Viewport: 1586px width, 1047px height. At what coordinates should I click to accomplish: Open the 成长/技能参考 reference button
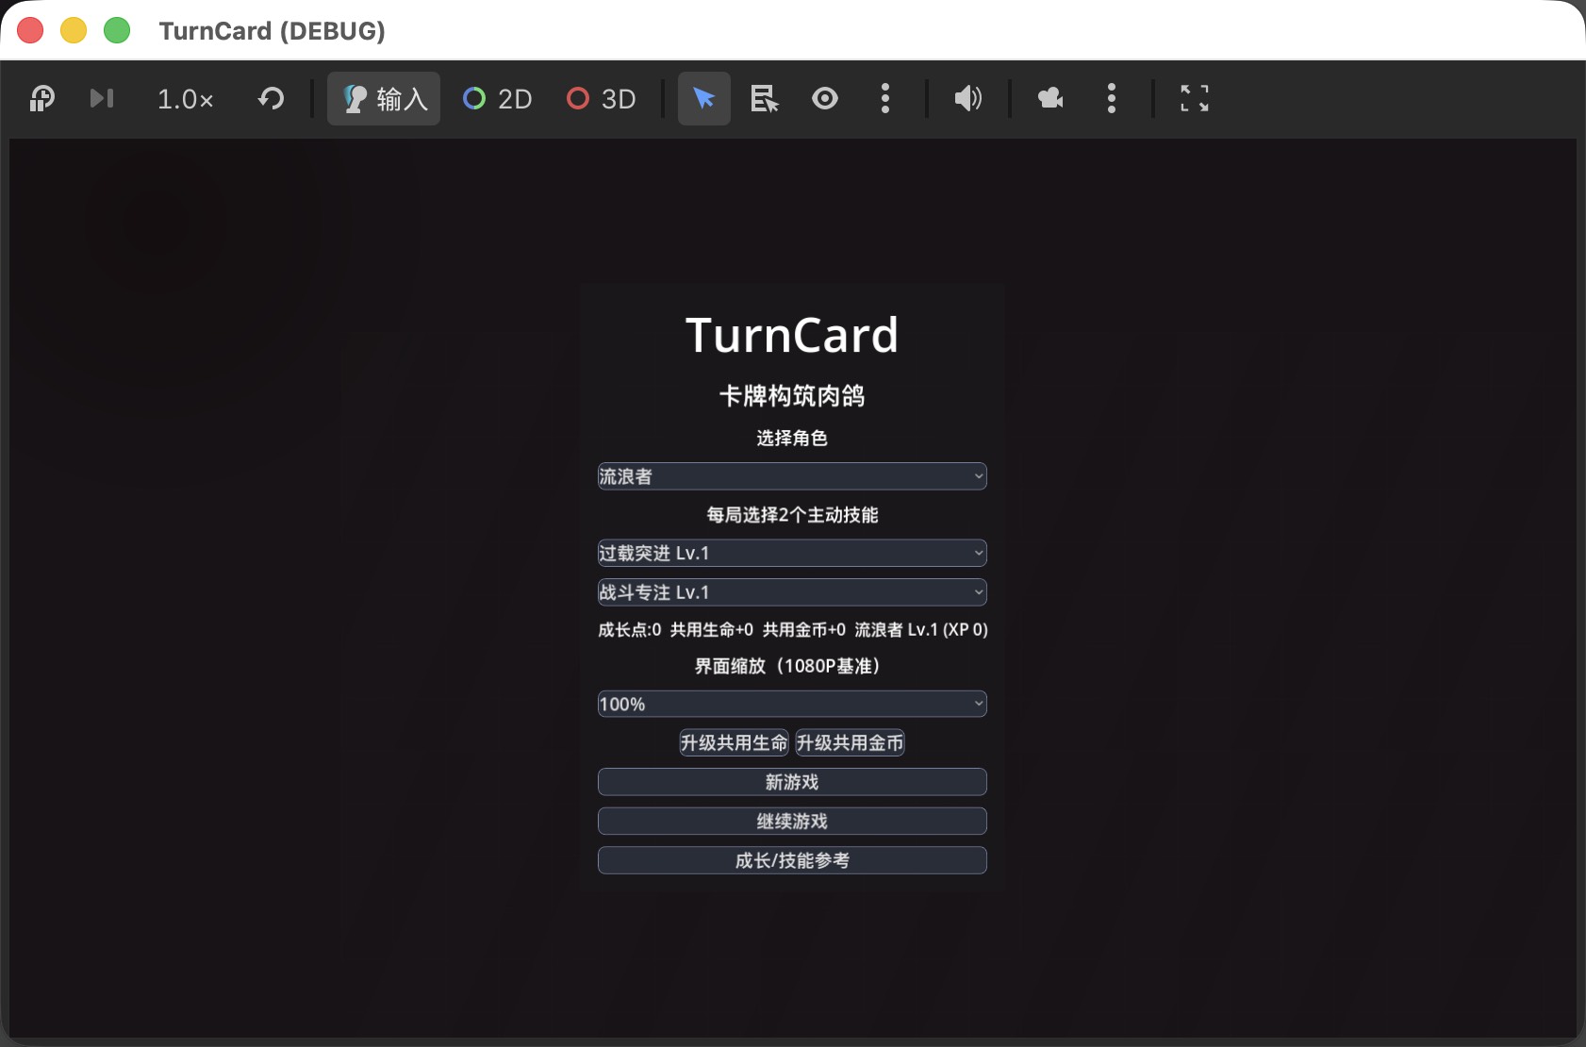792,860
